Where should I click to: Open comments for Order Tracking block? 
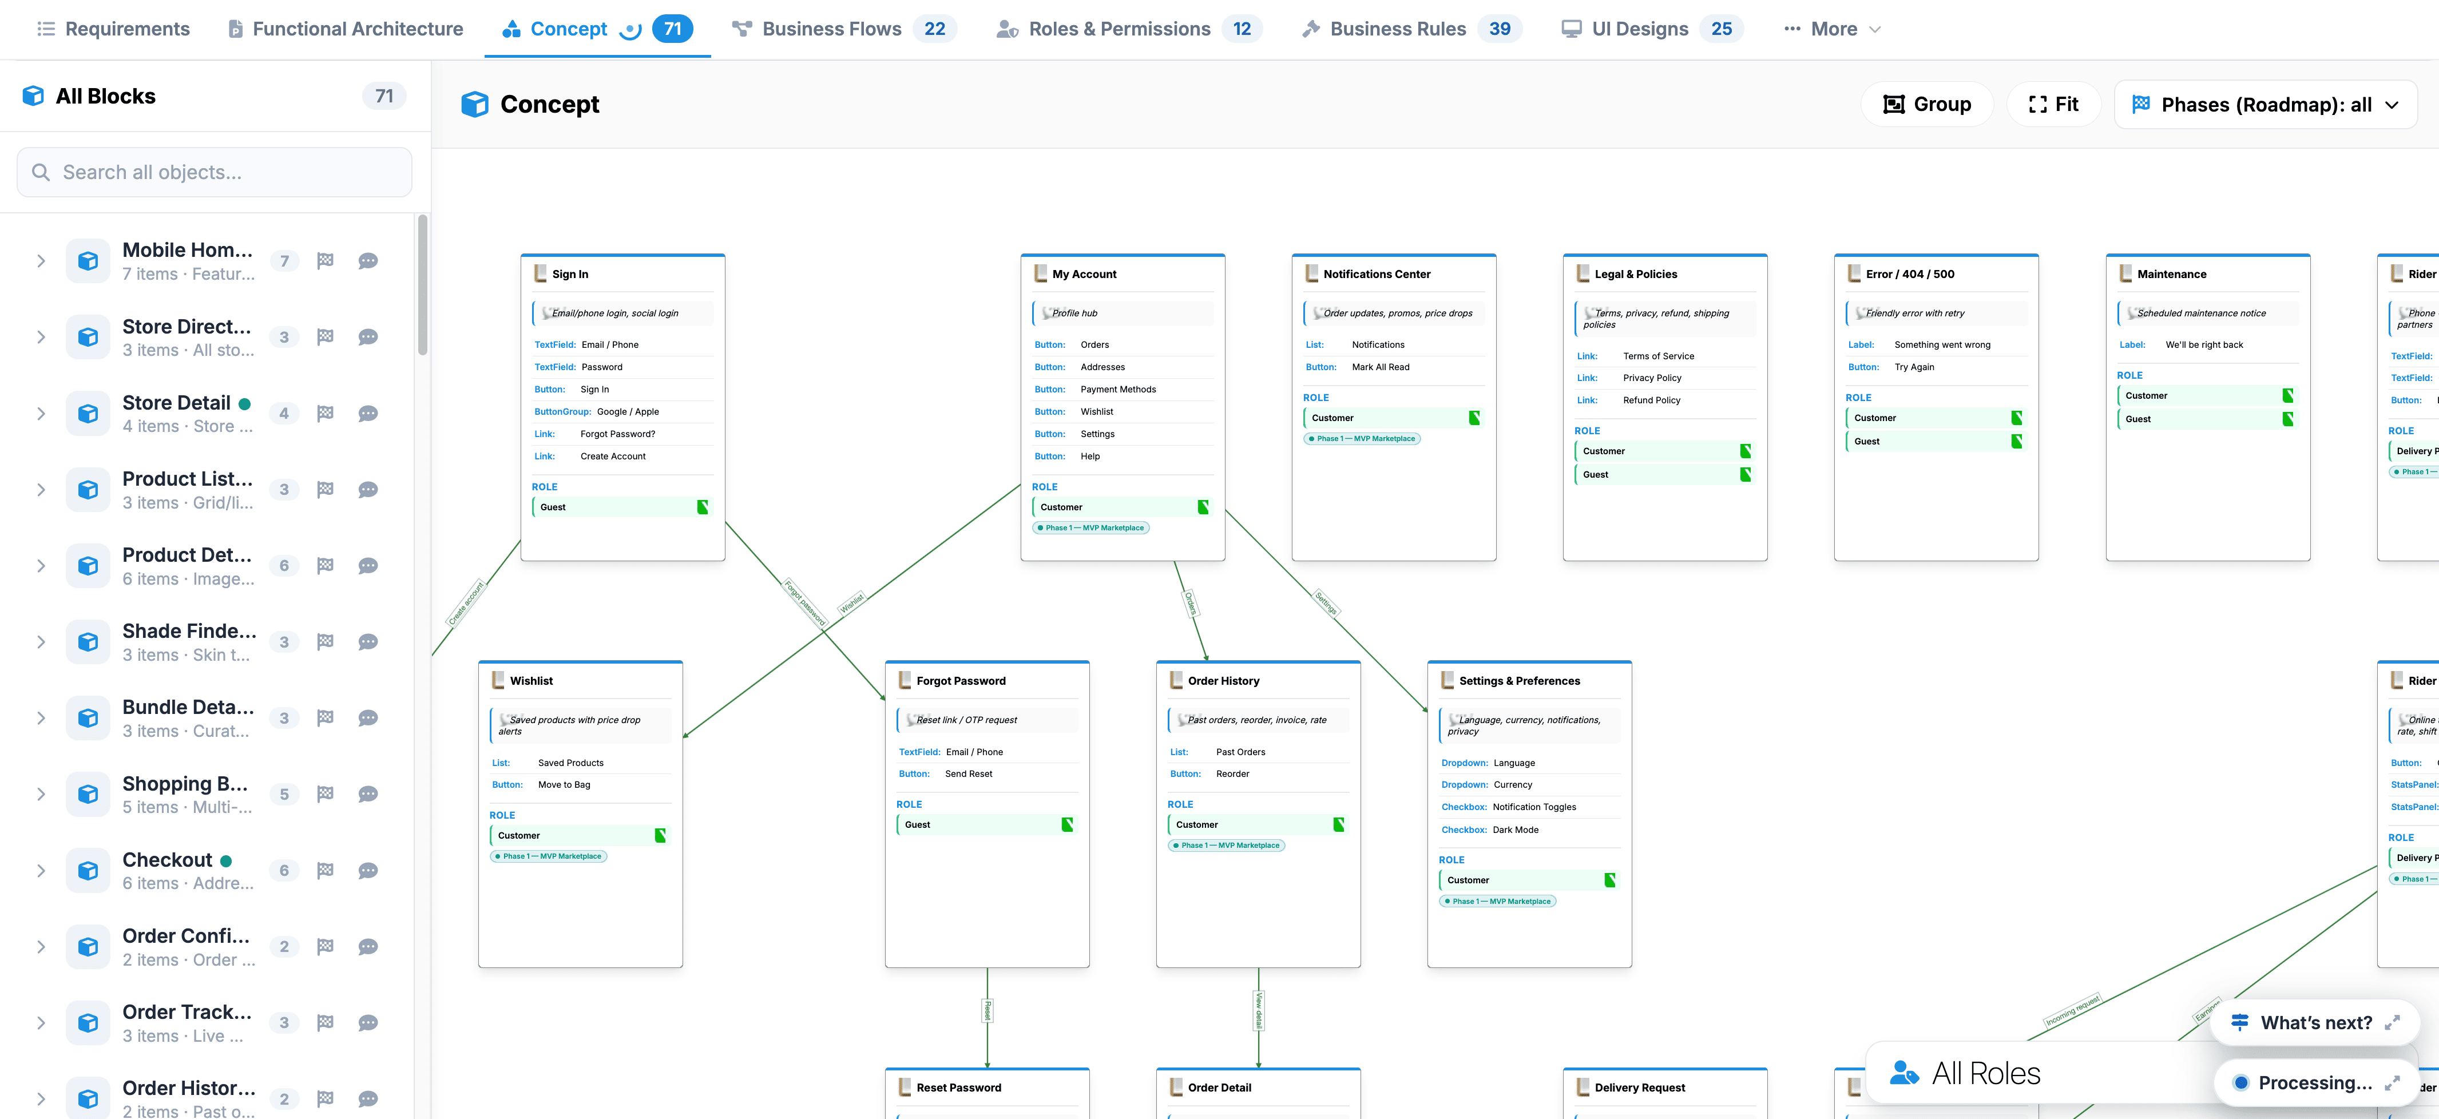(x=368, y=1023)
